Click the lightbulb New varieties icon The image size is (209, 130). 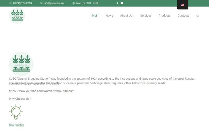coord(16,112)
